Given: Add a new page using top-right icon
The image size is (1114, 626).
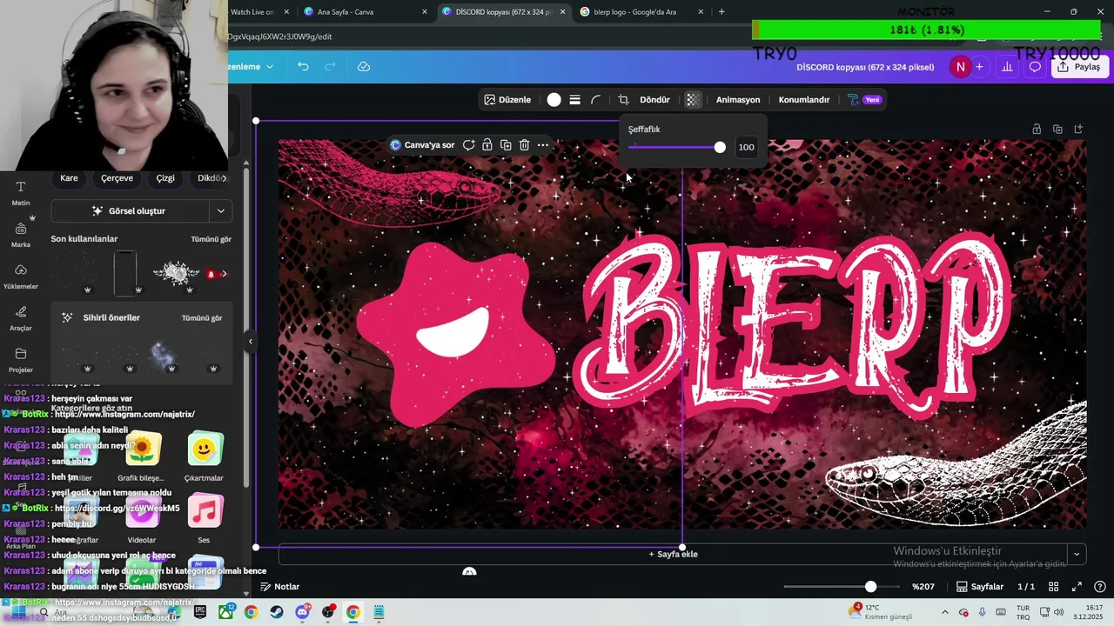Looking at the screenshot, I should pyautogui.click(x=1078, y=130).
